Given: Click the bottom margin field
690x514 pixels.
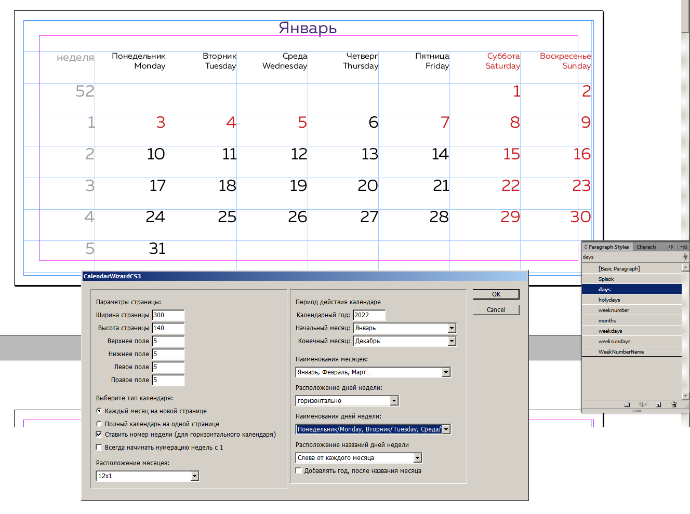Looking at the screenshot, I should (168, 354).
